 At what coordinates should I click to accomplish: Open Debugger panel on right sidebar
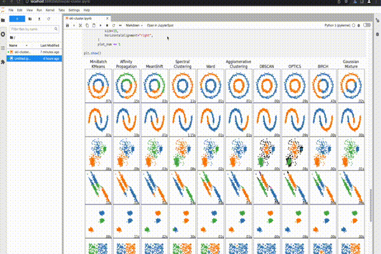[377, 34]
